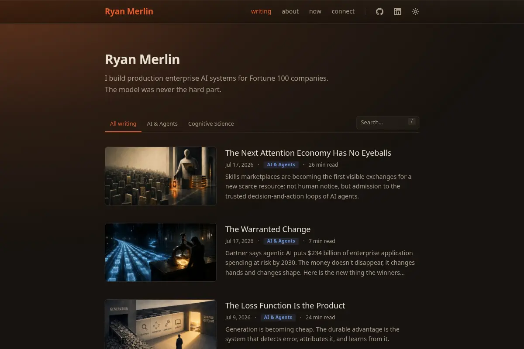Switch to the AI & Agents tab

(162, 123)
